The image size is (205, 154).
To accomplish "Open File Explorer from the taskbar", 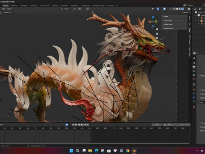I will pyautogui.click(x=90, y=151).
